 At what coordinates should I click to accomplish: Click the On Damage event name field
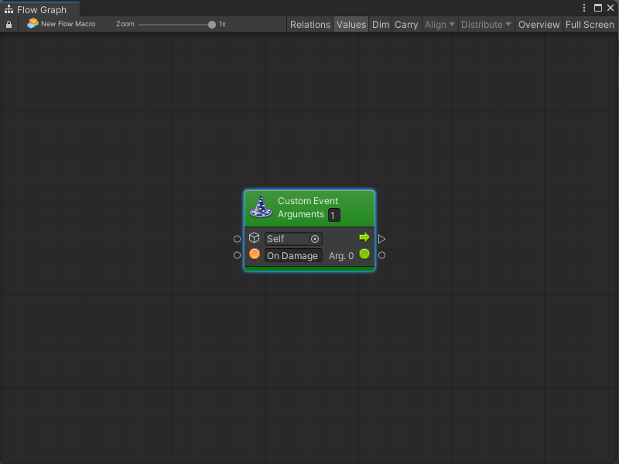point(292,256)
